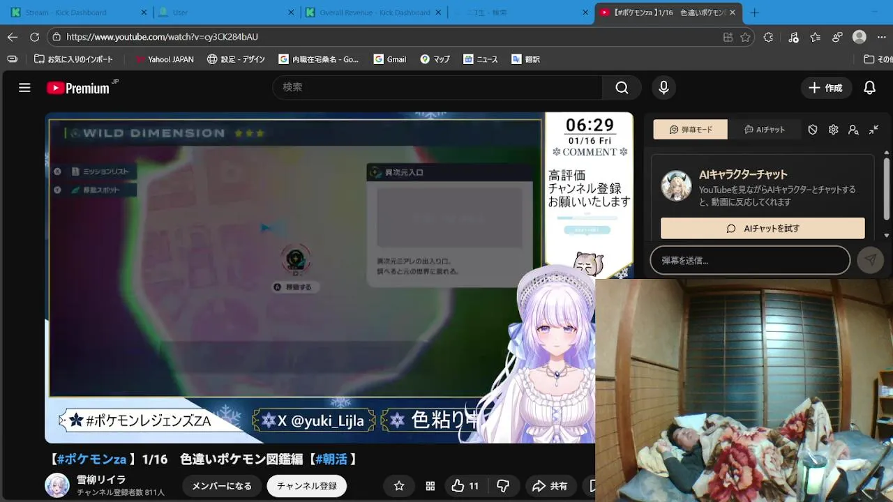Click the #ポケモンza hashtag in title
Viewport: 893px width, 502px height.
tap(91, 459)
